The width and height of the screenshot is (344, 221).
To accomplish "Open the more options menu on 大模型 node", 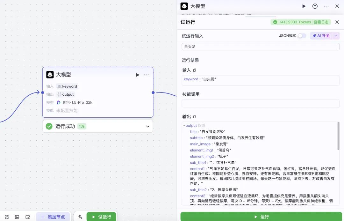I will tap(146, 75).
